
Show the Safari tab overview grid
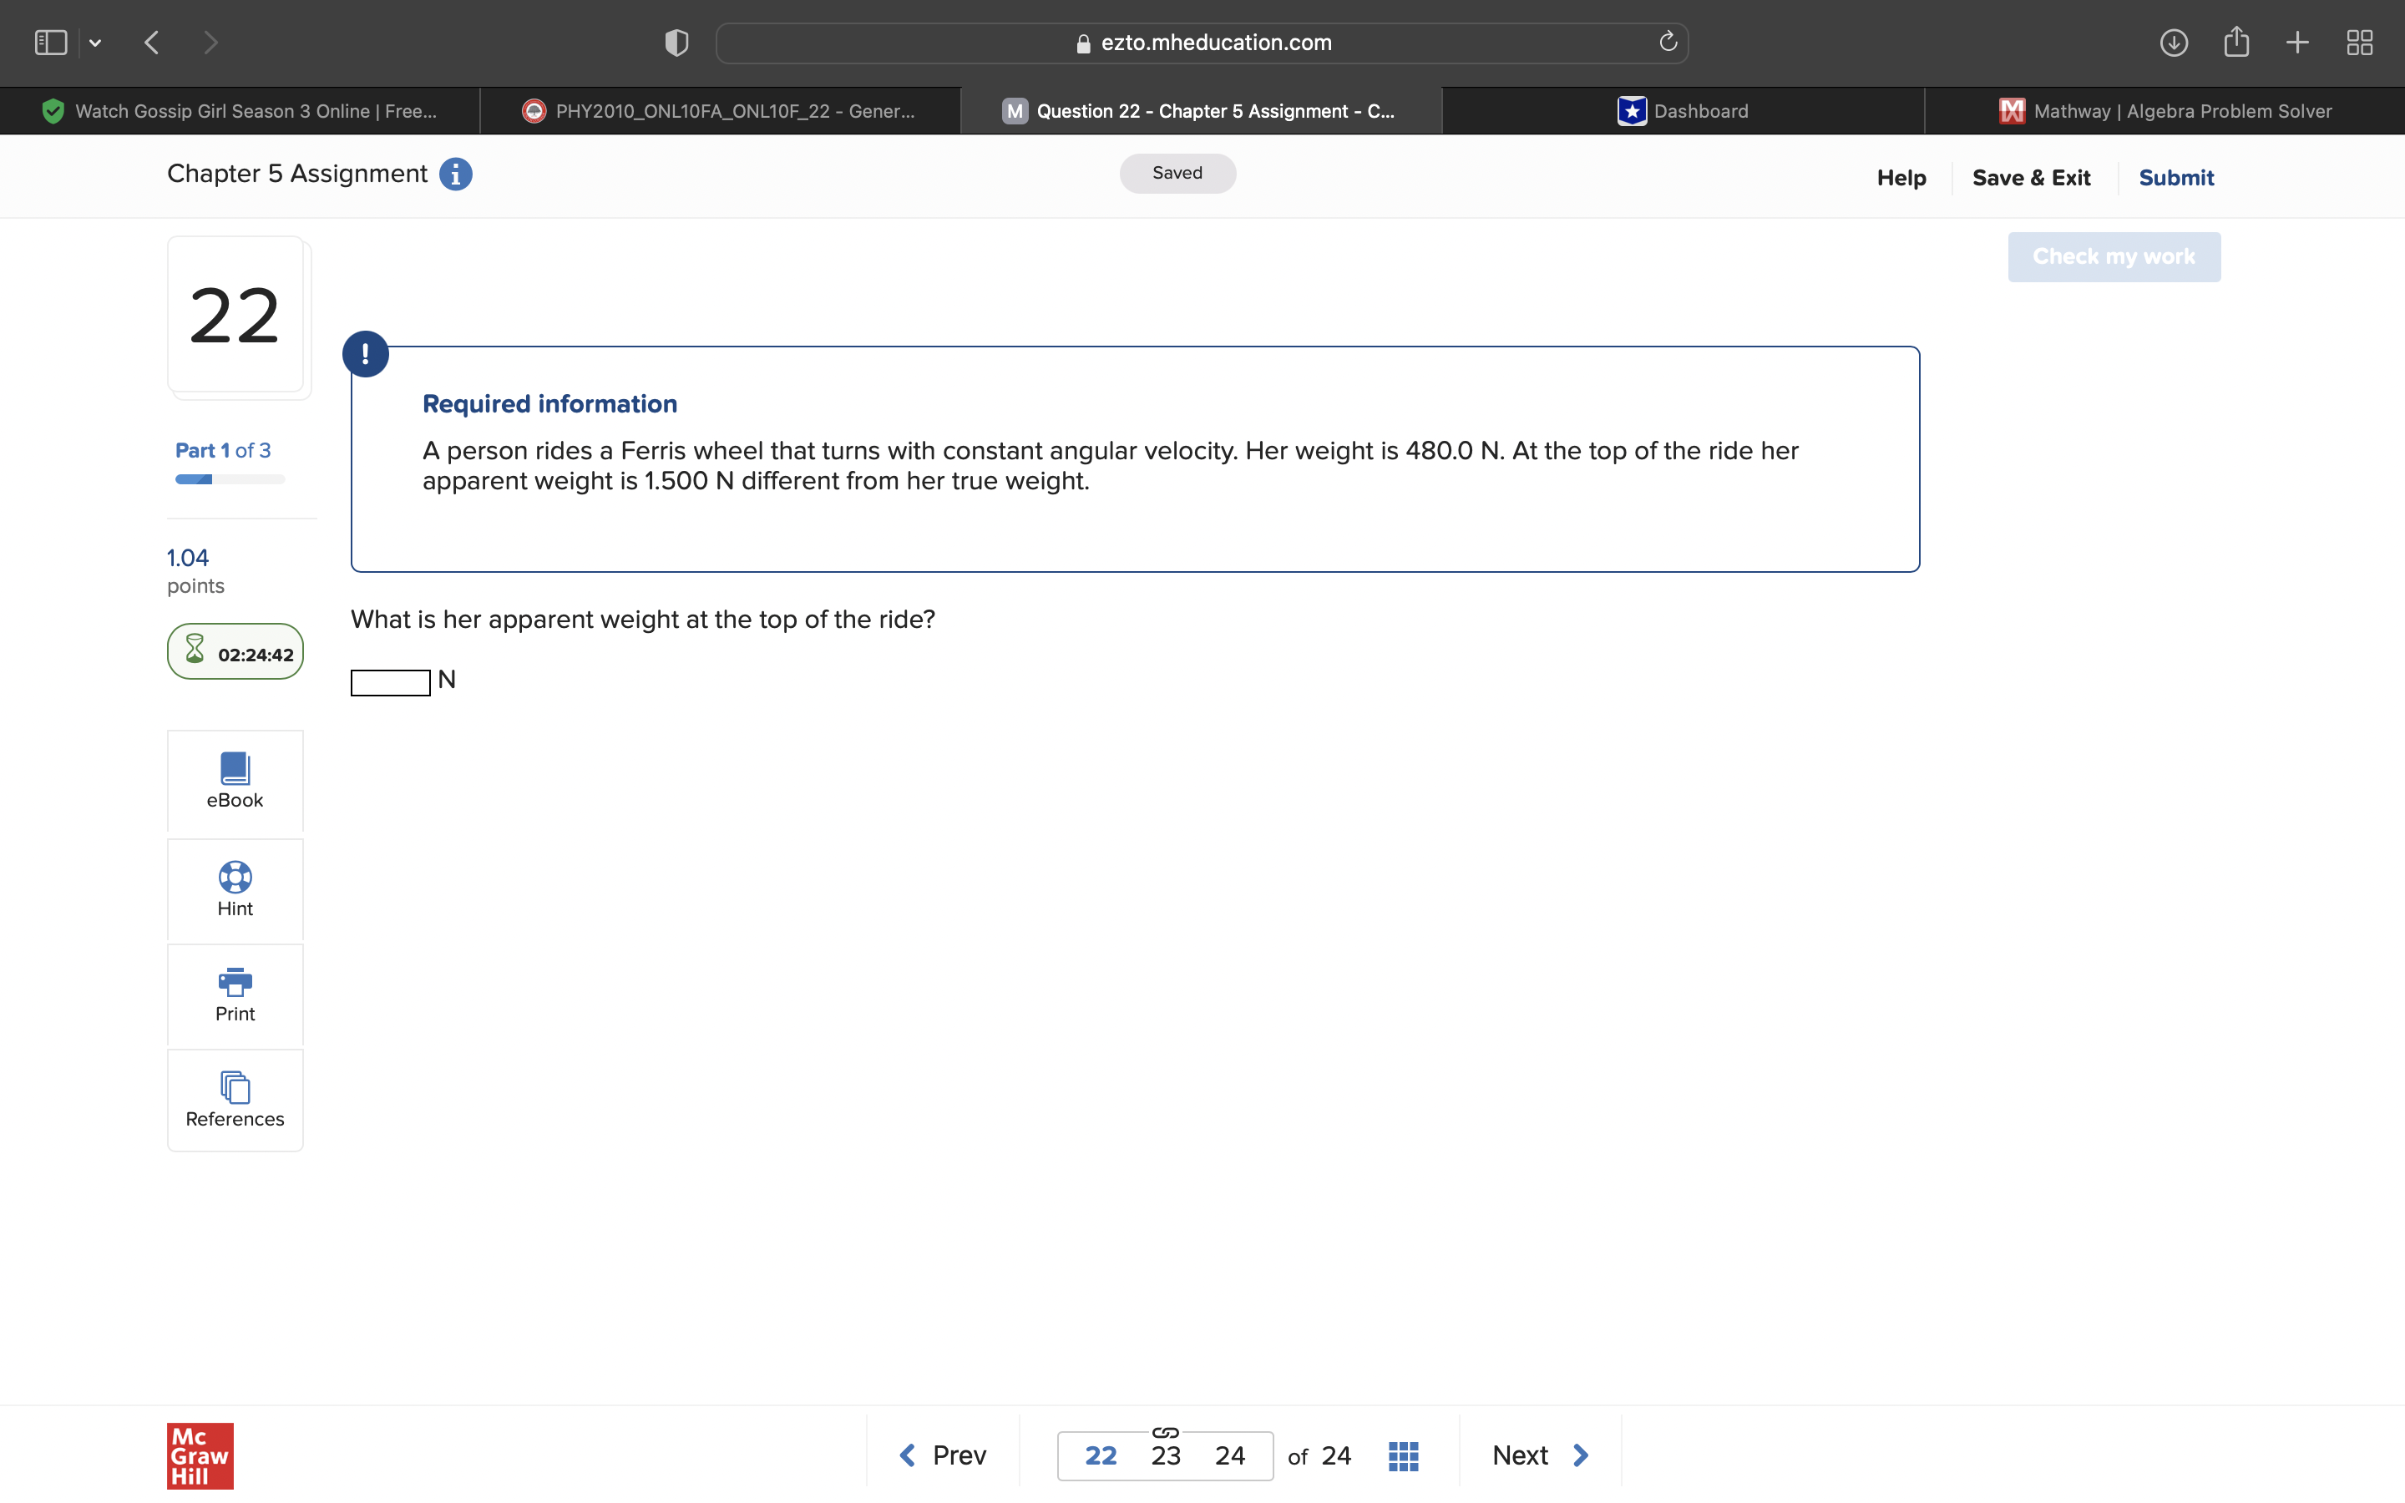pos(2359,43)
